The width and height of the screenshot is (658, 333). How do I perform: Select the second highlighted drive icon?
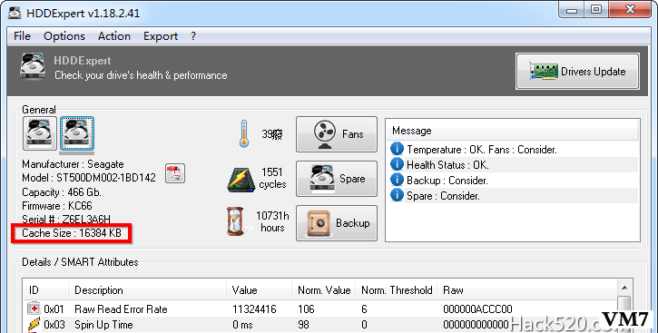pos(77,133)
